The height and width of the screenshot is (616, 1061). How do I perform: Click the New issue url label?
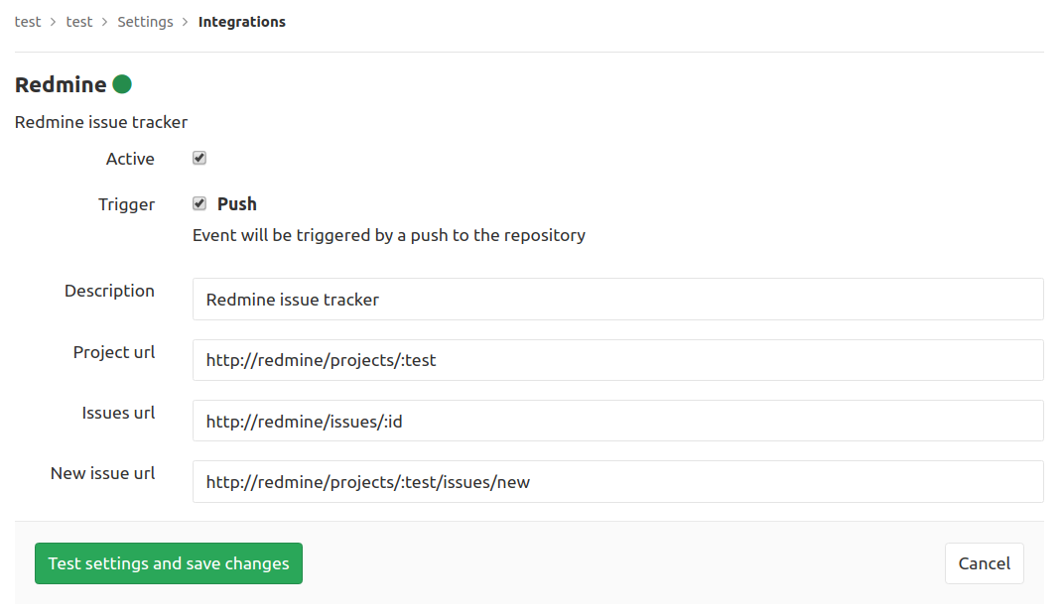pyautogui.click(x=102, y=473)
